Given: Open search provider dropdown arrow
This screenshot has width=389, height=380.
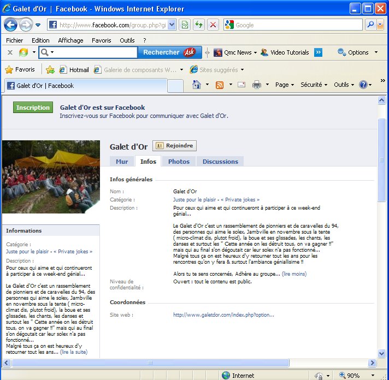Looking at the screenshot, I should pyautogui.click(x=380, y=25).
